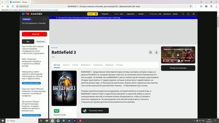Screen dimensions: 219x123
Task: Adjust the video volume slider
Action: [187, 61]
